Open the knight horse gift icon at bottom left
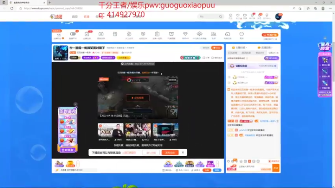The height and width of the screenshot is (188, 335). (59, 164)
